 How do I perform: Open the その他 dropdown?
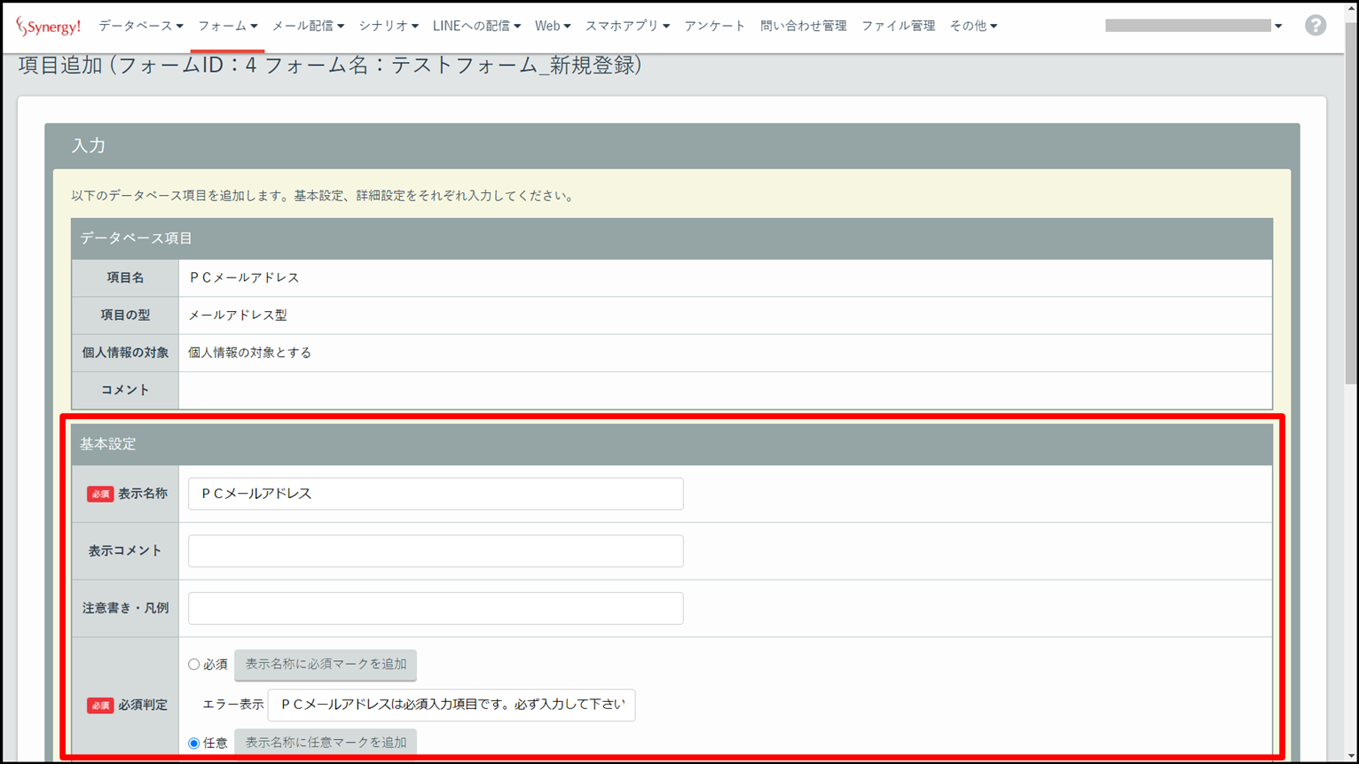tap(973, 27)
